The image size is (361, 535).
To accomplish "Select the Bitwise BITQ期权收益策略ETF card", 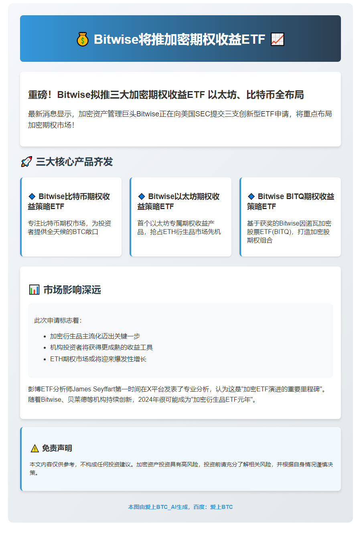I will [290, 217].
